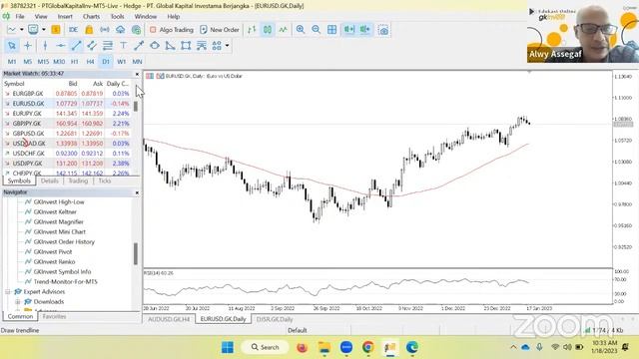Collapse the Expert Advisors tree node
This screenshot has width=639, height=359.
[7, 292]
